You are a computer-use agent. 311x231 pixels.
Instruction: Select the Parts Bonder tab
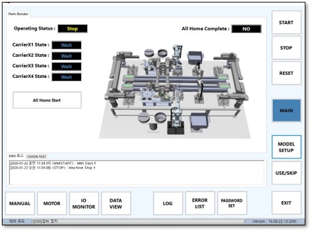point(18,14)
